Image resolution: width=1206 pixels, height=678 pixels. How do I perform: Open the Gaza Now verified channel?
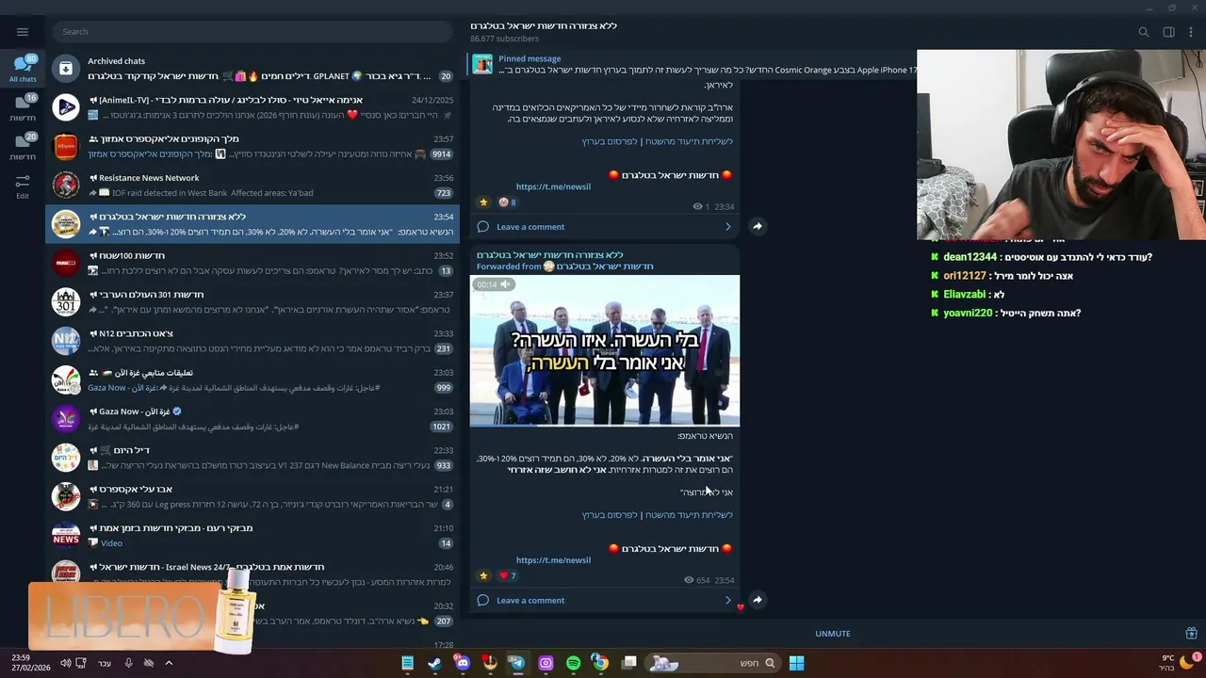click(253, 418)
